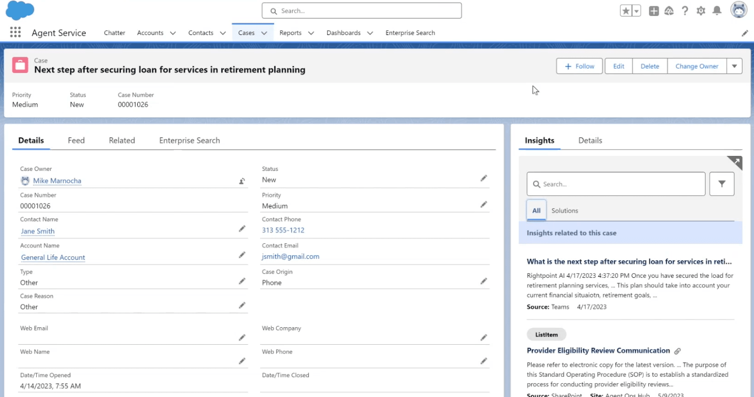Open the Favorites list dropdown arrow
The width and height of the screenshot is (754, 397).
[636, 11]
